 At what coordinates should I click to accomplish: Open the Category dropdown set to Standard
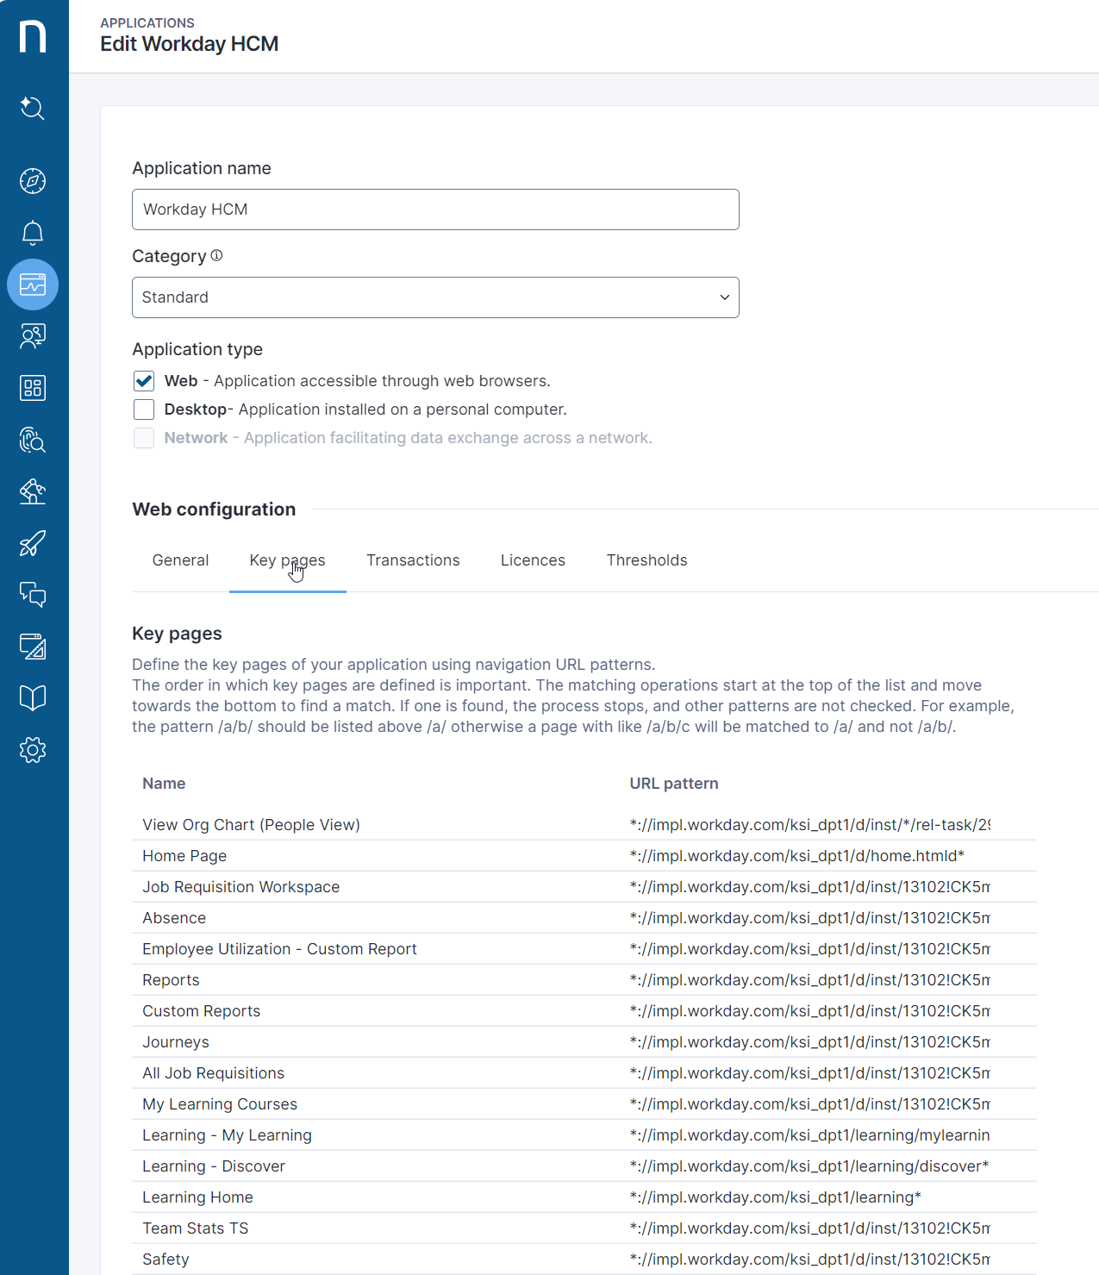[x=435, y=297]
